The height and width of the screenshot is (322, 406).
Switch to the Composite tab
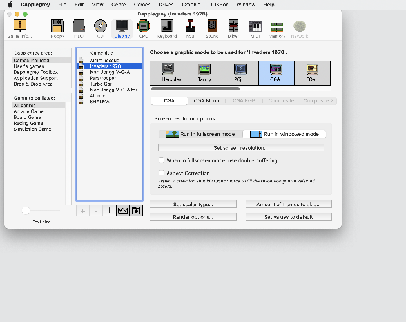[281, 100]
